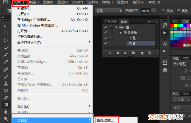Toggle dialog box for 黑白转换
Image resolution: width=191 pixels, height=123 pixels.
click(111, 33)
